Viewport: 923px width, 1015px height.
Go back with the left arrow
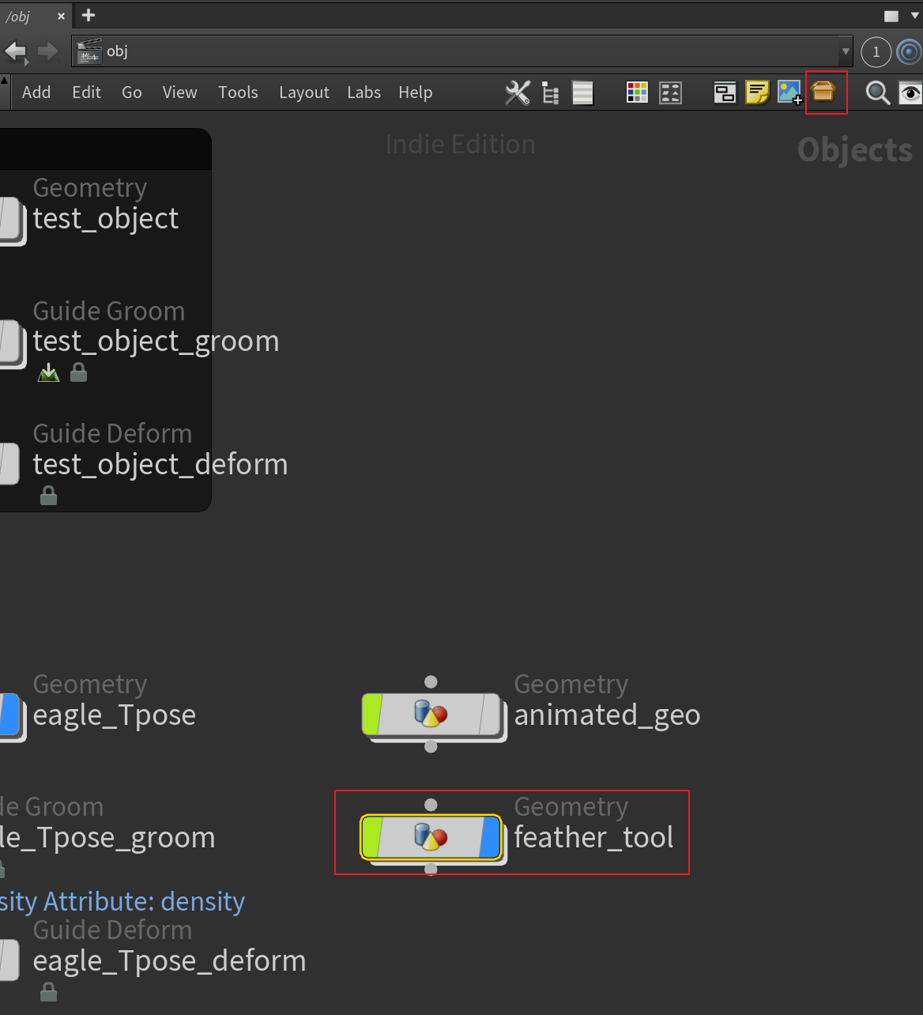[x=15, y=52]
